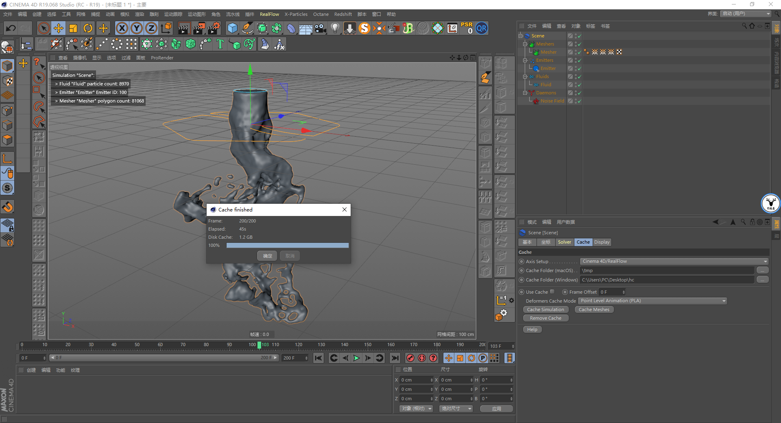Click the RealFlow Text tool icon
The width and height of the screenshot is (781, 423).
point(220,44)
